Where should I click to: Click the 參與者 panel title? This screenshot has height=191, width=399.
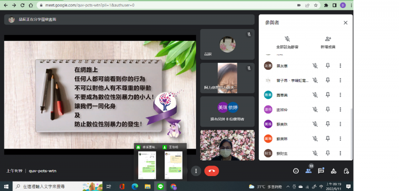(x=272, y=22)
